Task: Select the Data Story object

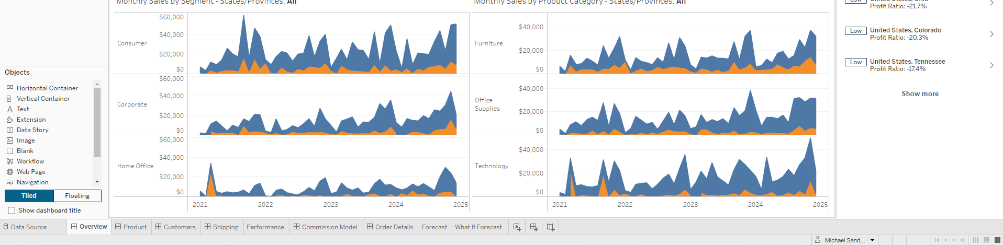Action: pyautogui.click(x=32, y=130)
